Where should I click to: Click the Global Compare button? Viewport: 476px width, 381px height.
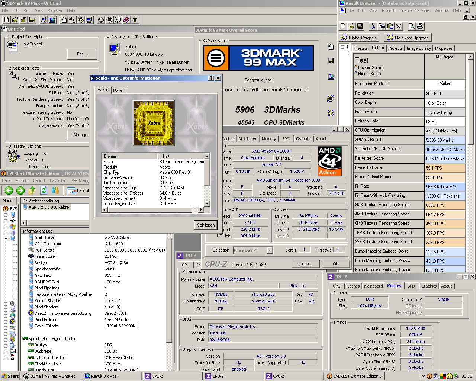(359, 38)
